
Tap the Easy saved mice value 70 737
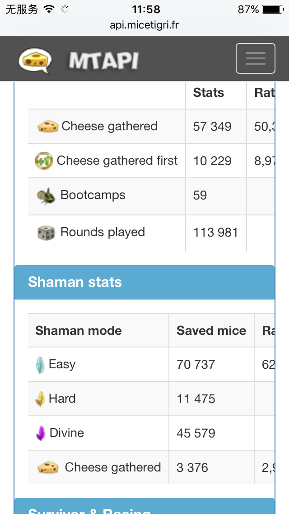tap(196, 365)
